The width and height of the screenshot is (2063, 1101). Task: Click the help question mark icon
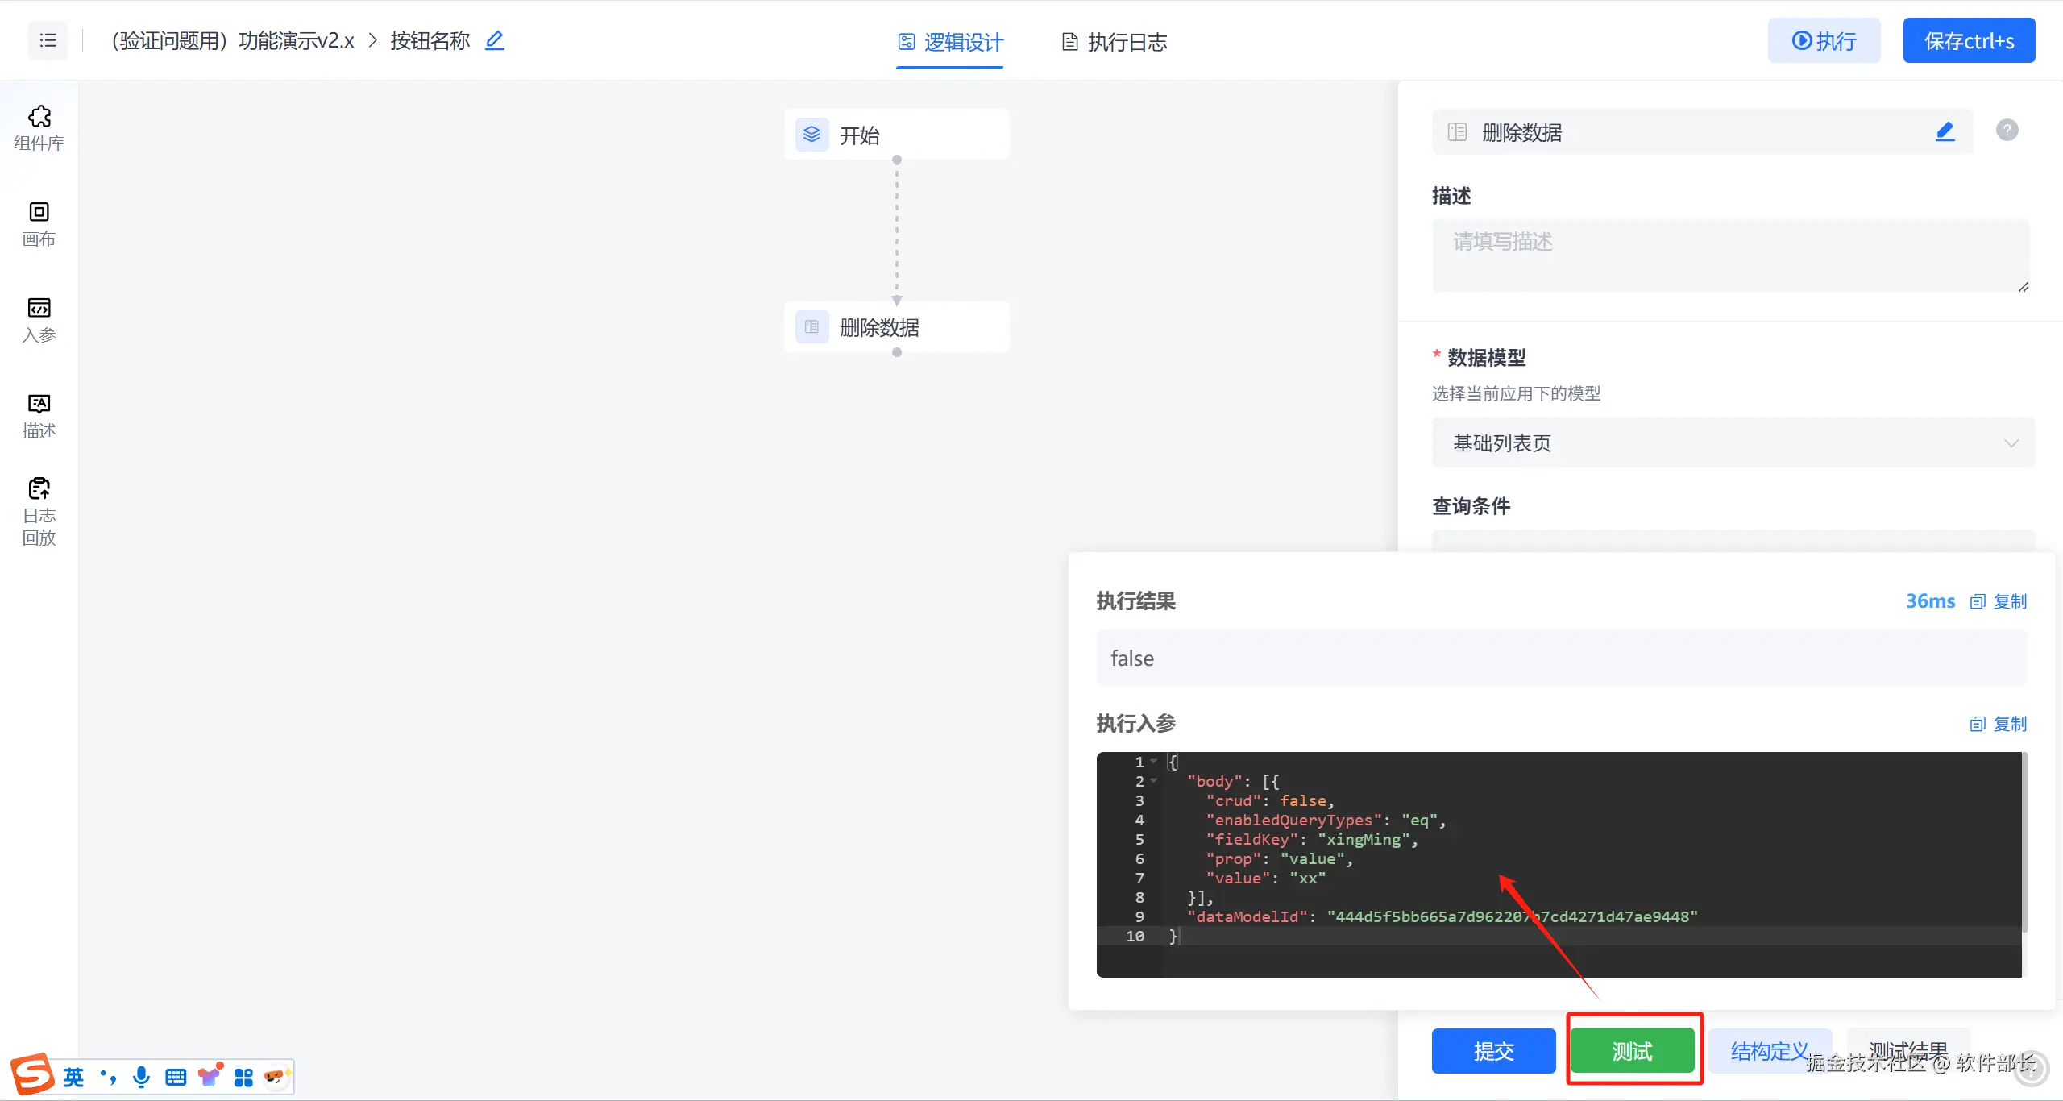coord(2007,130)
